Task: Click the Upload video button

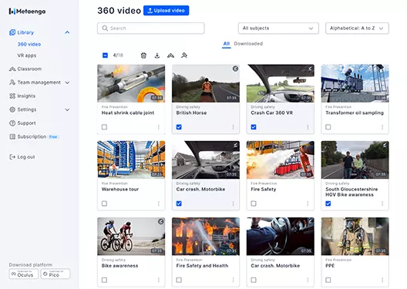Action: click(x=166, y=11)
